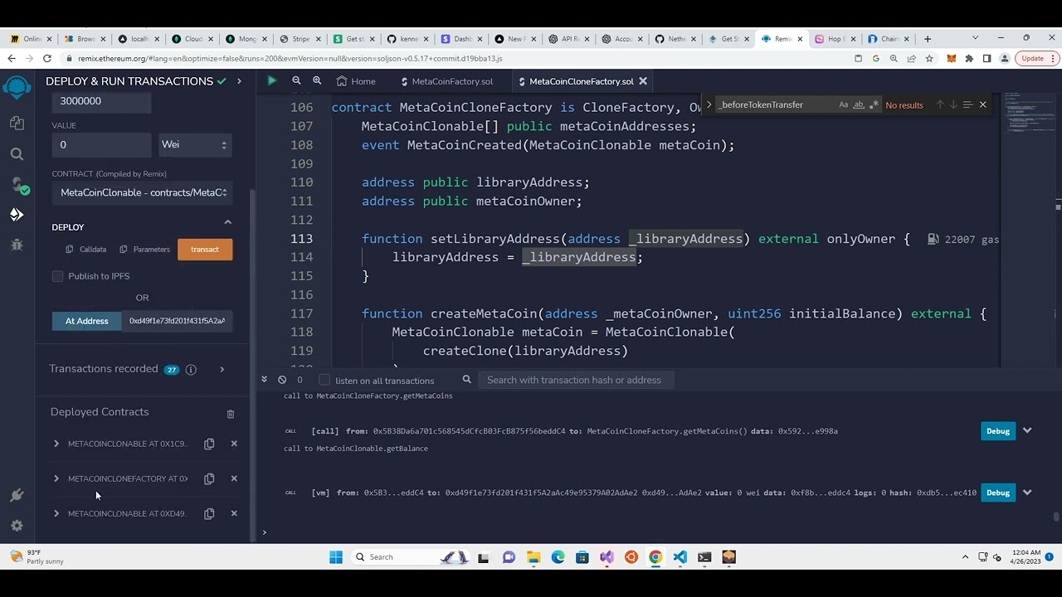Open Windows Start menu on taskbar
This screenshot has width=1062, height=597.
[336, 557]
